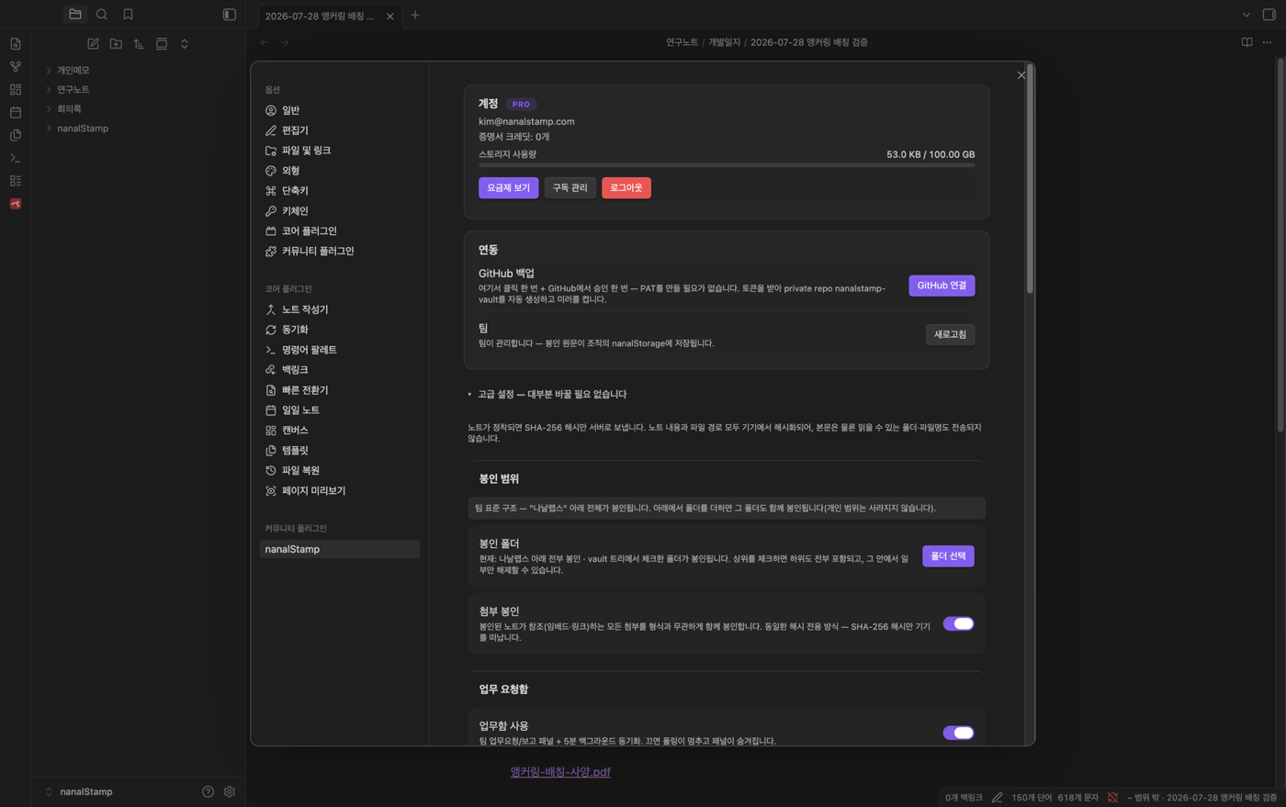Screen dimensions: 1286x807
Task: Click the 폴더 선택 button
Action: coord(948,556)
